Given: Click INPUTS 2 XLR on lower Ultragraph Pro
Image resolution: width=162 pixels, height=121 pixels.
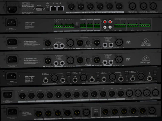Looking at the screenshot, I should coord(71,61).
